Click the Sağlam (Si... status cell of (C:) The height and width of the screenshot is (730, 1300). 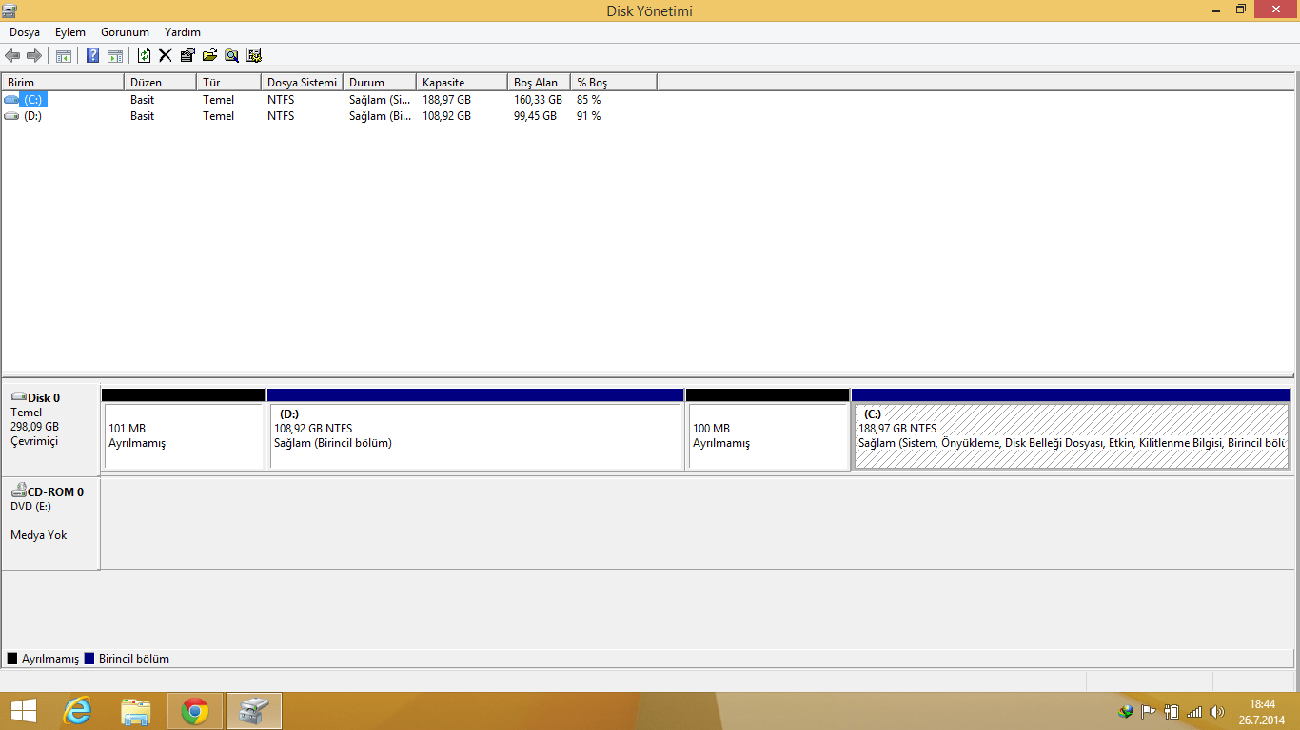click(x=380, y=100)
